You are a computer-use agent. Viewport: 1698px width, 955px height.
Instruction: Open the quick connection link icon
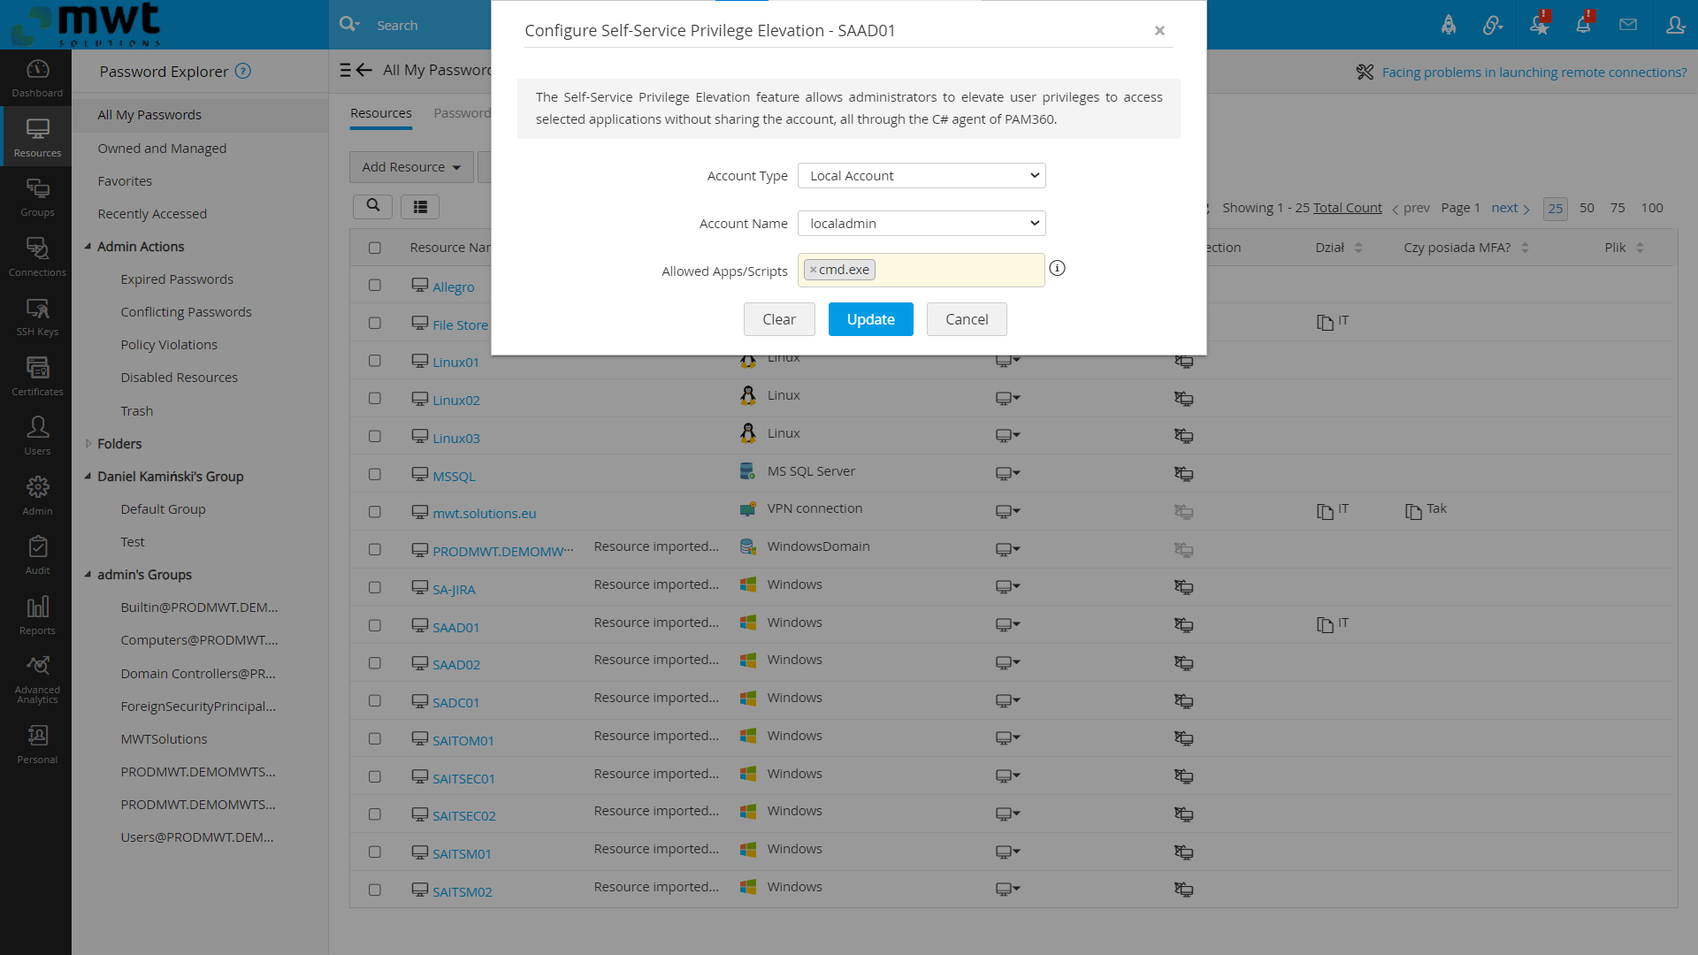coord(1493,24)
